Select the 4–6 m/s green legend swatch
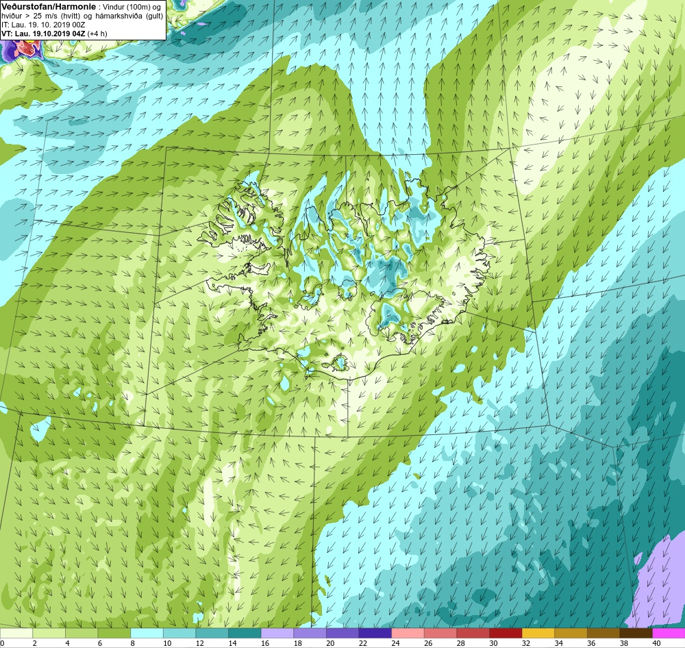This screenshot has width=685, height=648. click(82, 633)
